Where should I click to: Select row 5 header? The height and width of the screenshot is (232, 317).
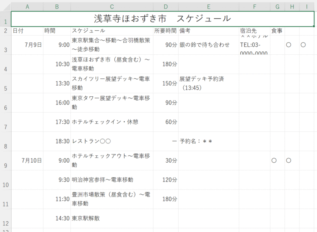coord(6,83)
